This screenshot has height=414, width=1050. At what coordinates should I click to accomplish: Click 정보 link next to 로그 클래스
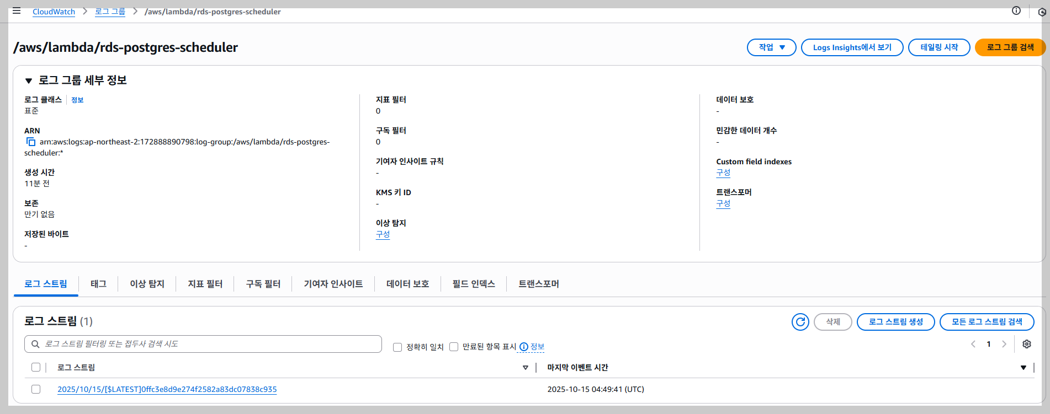[x=77, y=100]
